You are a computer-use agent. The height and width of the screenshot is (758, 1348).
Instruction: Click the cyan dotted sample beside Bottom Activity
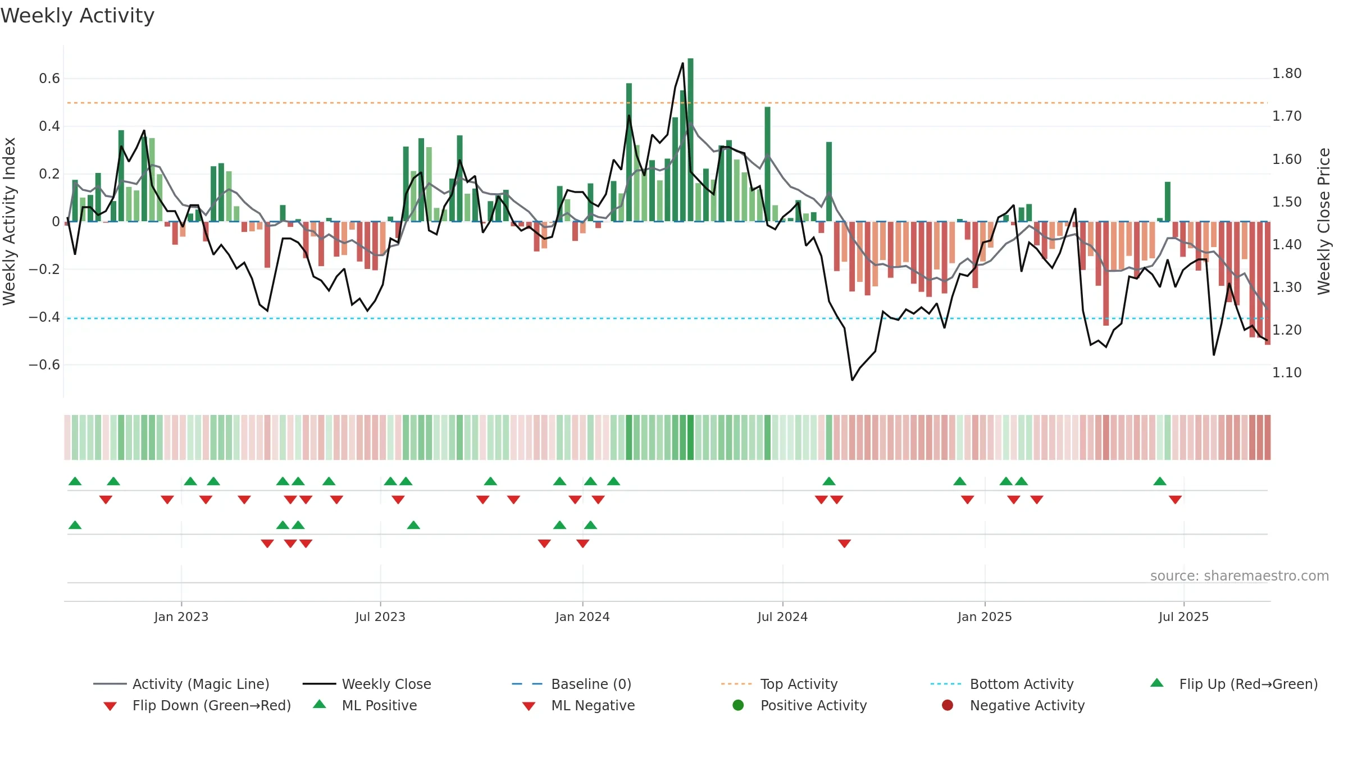tap(946, 684)
